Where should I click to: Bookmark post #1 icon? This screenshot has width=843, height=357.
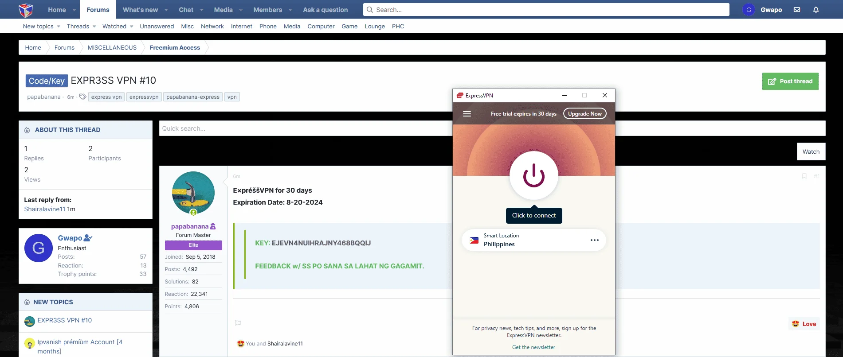(804, 176)
